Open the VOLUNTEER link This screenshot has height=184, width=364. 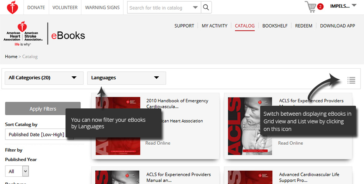click(65, 7)
